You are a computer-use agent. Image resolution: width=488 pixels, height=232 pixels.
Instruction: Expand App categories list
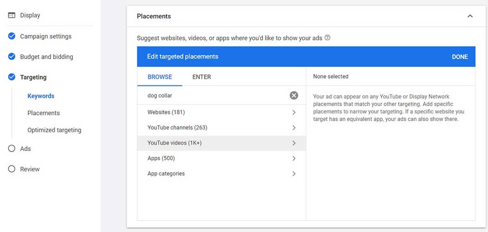click(221, 173)
